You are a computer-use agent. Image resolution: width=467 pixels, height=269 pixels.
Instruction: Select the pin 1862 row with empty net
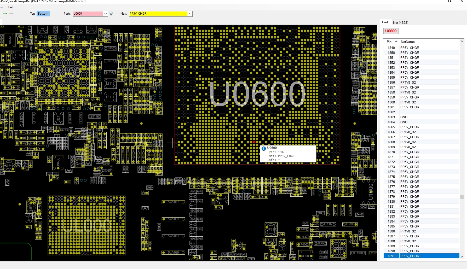[x=421, y=112]
